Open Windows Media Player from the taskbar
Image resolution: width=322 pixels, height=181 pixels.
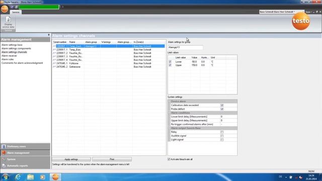[x=42, y=177]
